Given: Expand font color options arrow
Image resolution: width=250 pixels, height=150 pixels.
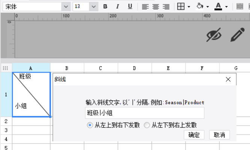Looking at the screenshot, I should [226, 7].
